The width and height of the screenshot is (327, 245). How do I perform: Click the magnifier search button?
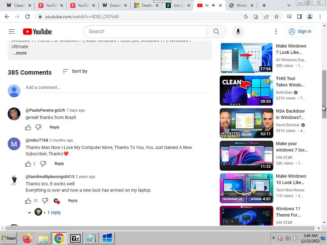pyautogui.click(x=216, y=32)
